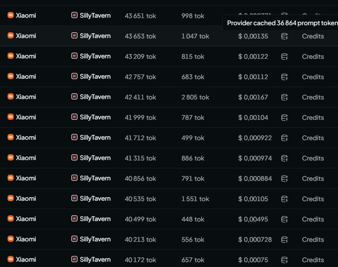Click the cache icon in the $ 0,00495 row
338x267 pixels.
click(284, 219)
